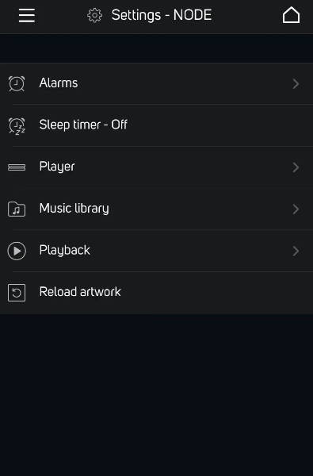The height and width of the screenshot is (476, 313).
Task: Select the Sleep timer - Off label
Action: point(83,125)
